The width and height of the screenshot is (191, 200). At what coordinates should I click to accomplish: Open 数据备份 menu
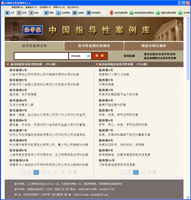[31, 7]
